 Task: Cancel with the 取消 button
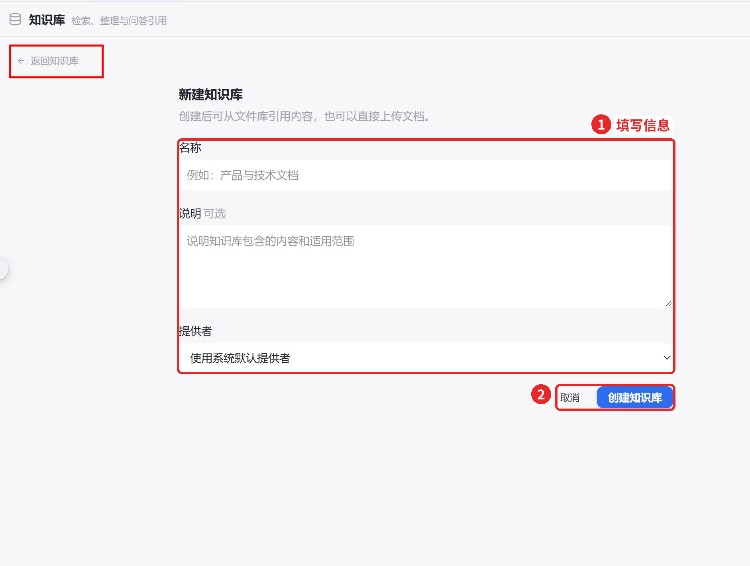point(570,397)
